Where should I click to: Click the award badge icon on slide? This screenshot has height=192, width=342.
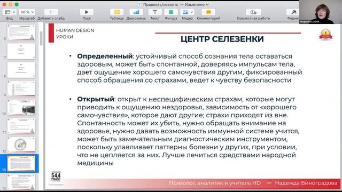[325, 35]
